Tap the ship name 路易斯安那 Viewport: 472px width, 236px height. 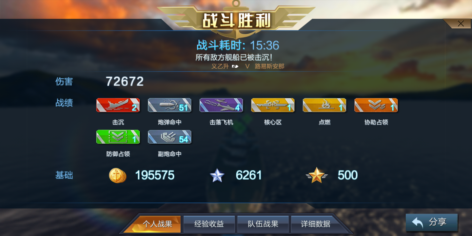click(x=269, y=66)
